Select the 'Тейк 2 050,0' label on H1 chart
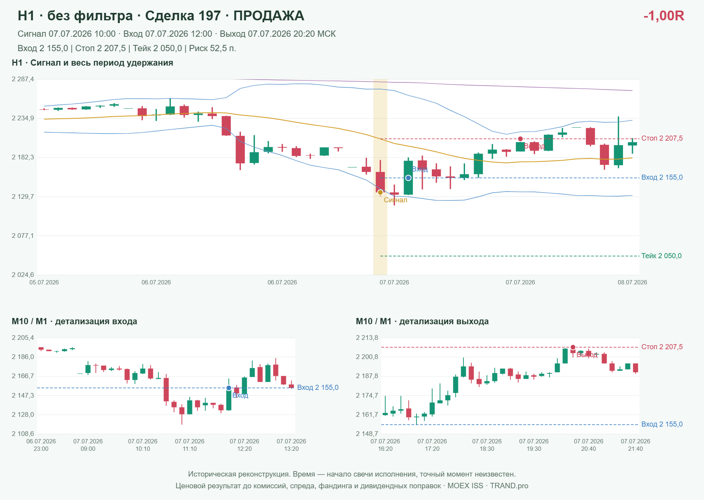 661,256
